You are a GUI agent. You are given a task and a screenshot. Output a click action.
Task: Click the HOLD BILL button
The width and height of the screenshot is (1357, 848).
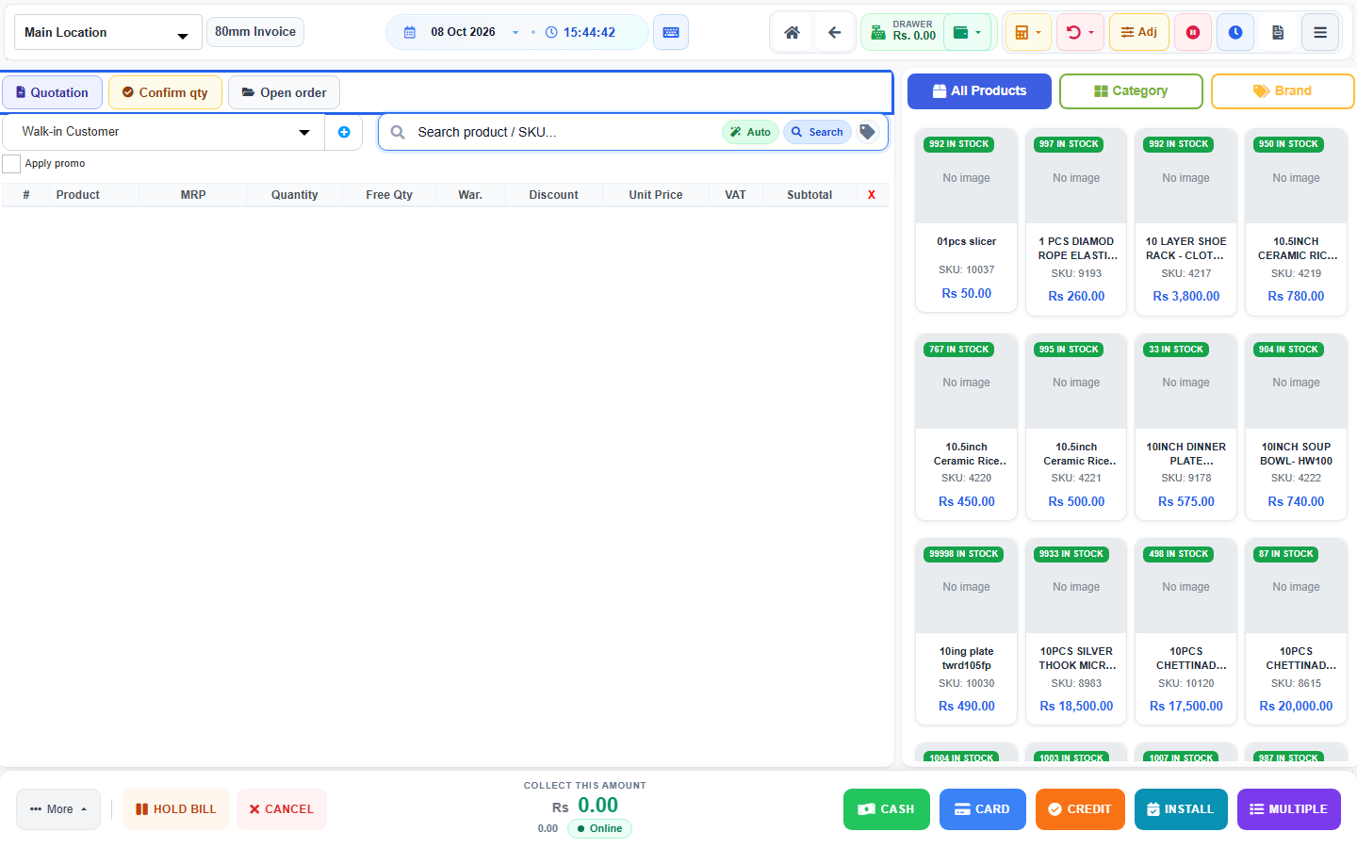tap(176, 809)
